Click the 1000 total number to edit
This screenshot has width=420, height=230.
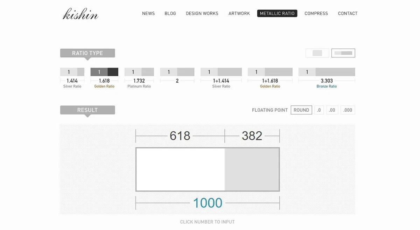pos(208,203)
